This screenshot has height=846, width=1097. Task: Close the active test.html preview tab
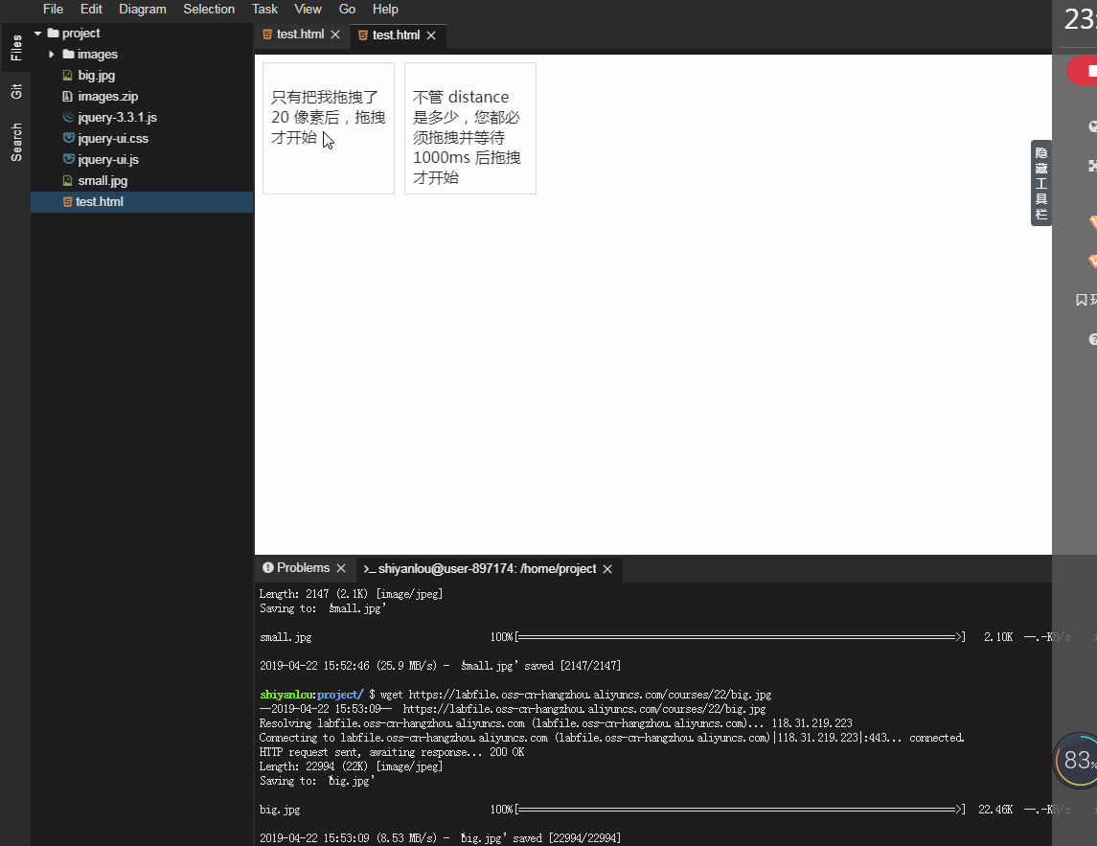pyautogui.click(x=431, y=35)
